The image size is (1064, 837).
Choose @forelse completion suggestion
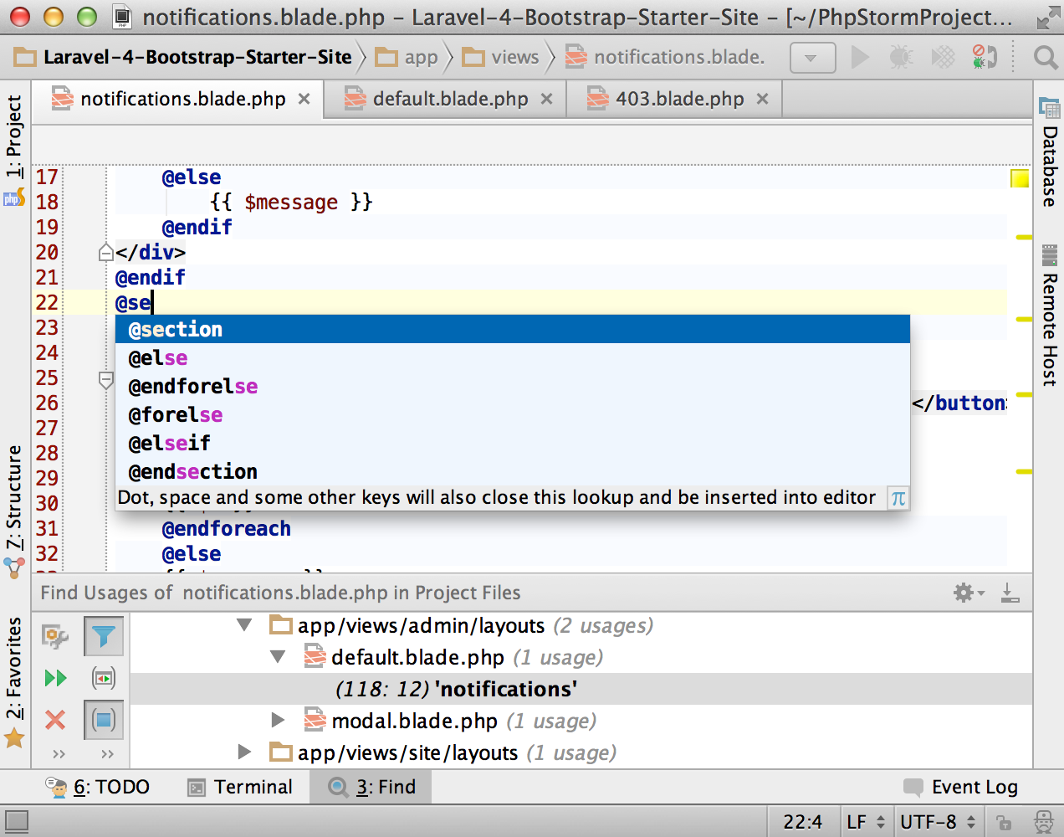pos(512,414)
